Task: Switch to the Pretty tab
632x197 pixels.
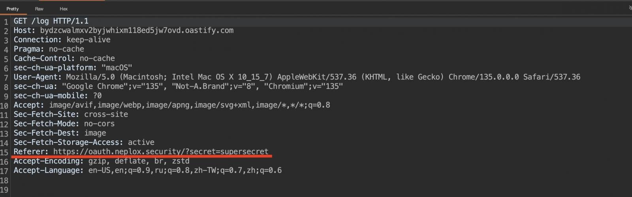Action: (13, 9)
